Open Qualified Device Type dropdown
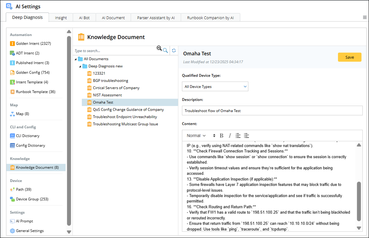 point(215,86)
